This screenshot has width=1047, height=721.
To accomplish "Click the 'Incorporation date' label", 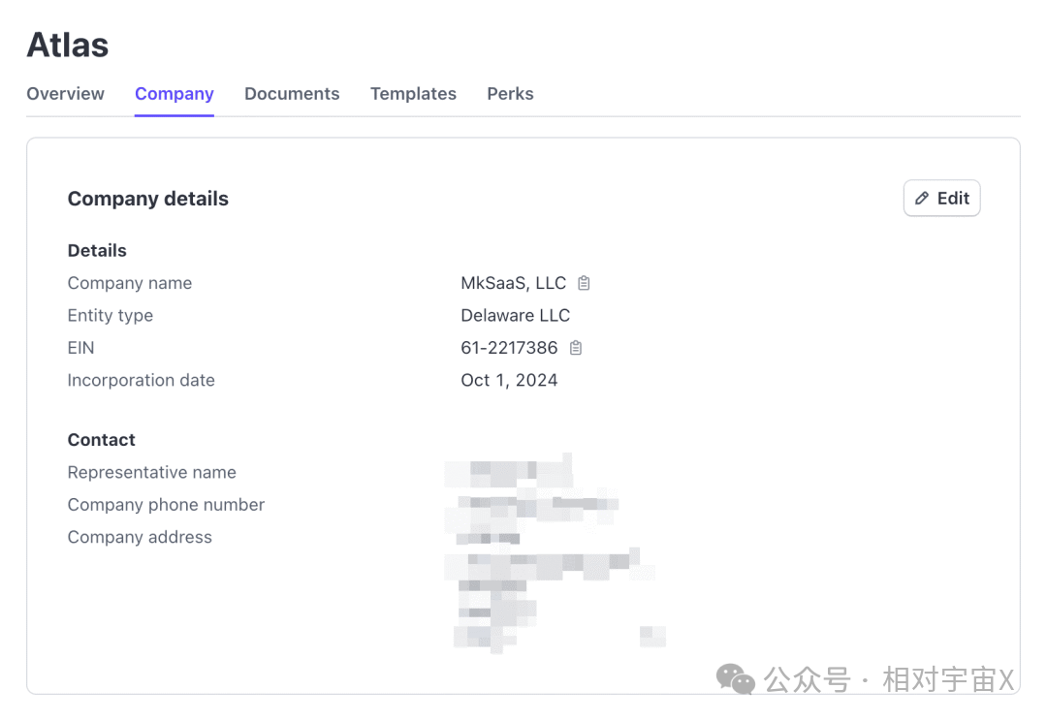I will coord(141,380).
